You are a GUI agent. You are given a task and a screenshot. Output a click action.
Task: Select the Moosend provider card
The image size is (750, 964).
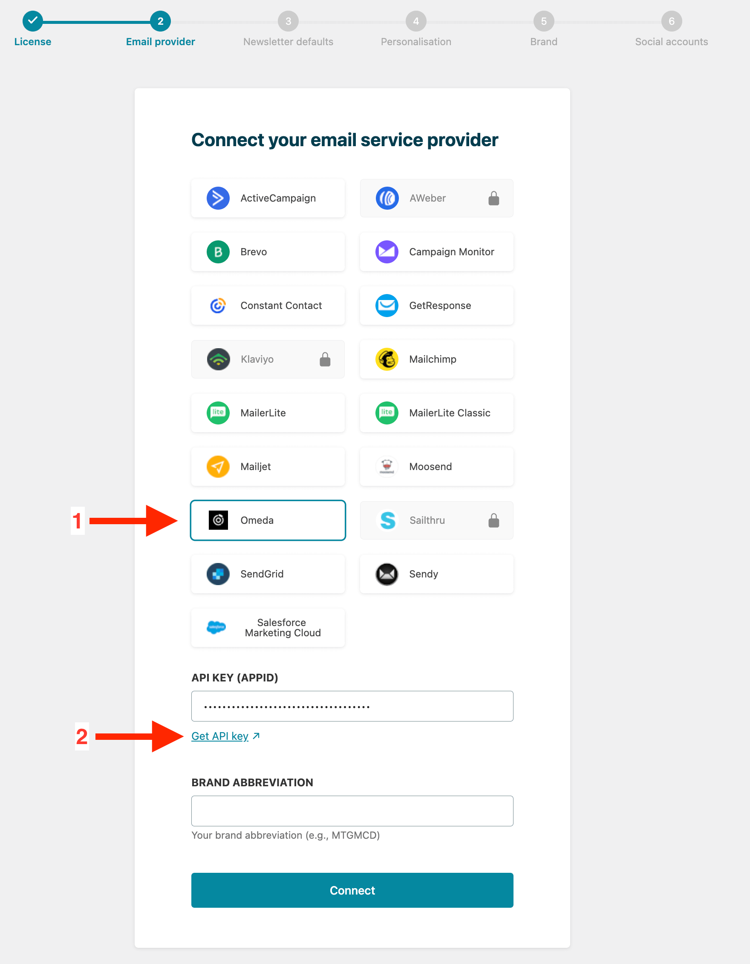point(437,467)
